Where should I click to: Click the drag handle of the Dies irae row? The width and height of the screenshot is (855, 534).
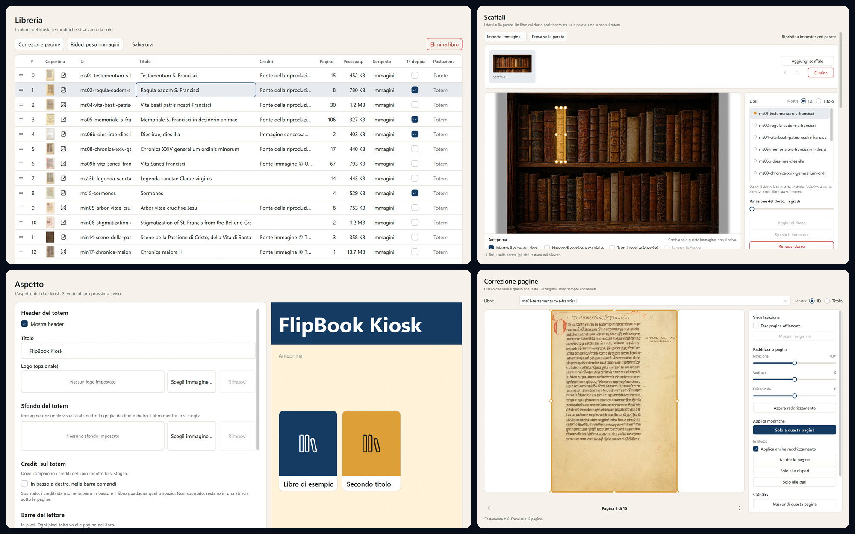tap(21, 134)
